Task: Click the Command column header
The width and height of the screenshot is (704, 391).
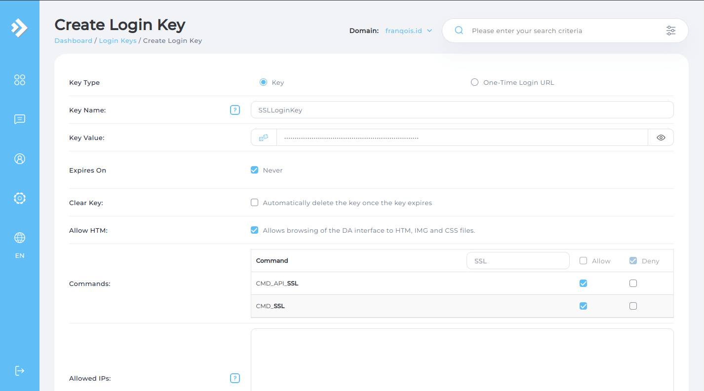Action: click(x=272, y=261)
